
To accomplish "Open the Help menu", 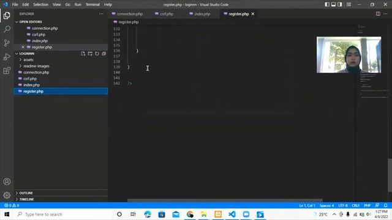I will 108,4.
